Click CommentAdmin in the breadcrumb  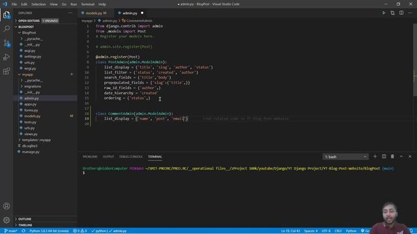click(139, 21)
